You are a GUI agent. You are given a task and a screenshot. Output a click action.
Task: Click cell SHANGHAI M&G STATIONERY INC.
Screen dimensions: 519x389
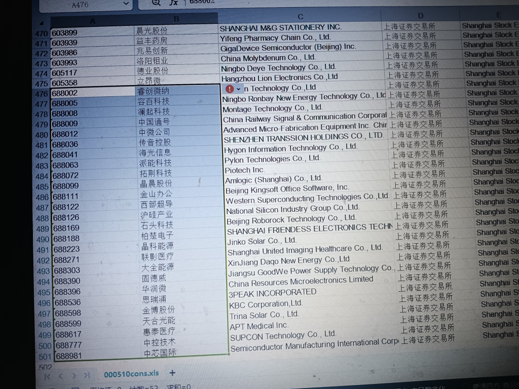point(300,27)
